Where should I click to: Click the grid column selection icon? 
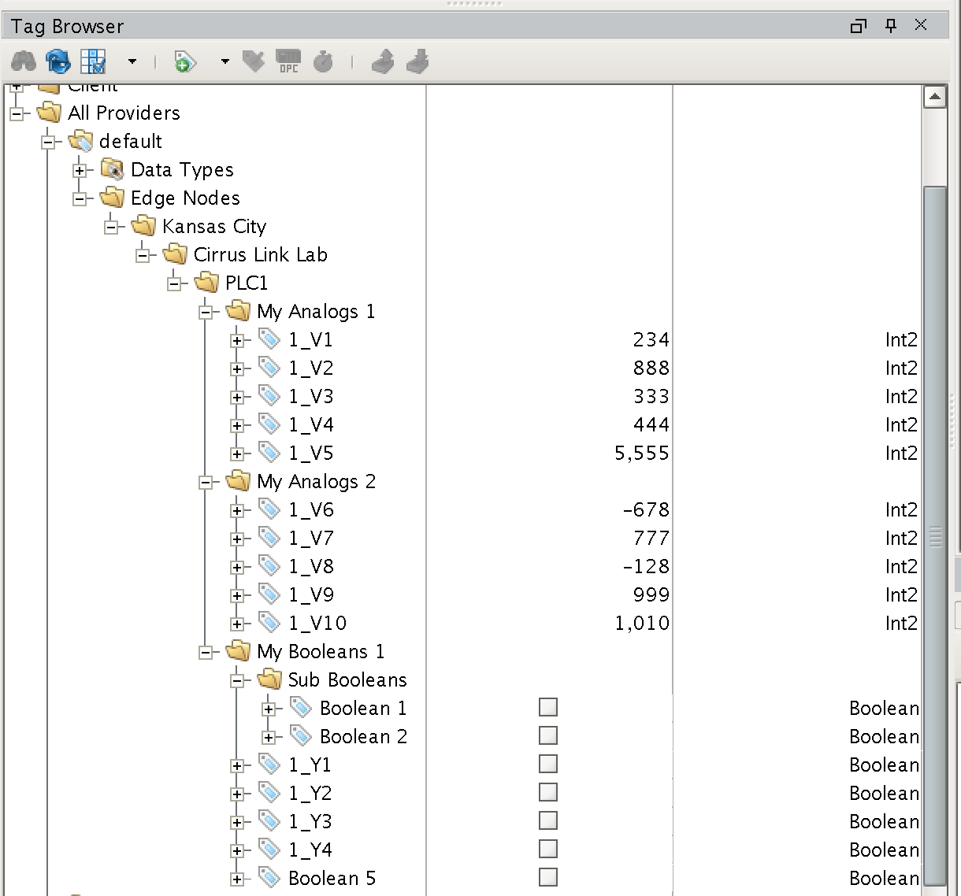[93, 61]
